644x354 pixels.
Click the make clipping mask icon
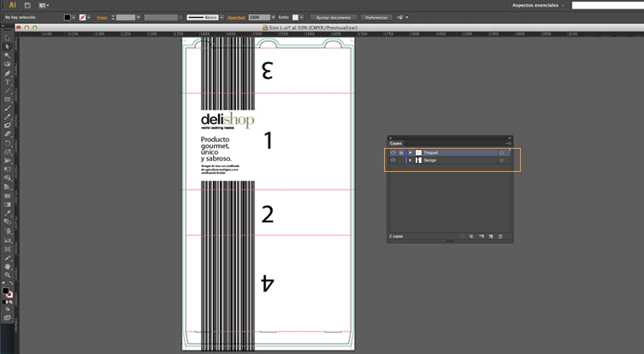pyautogui.click(x=470, y=236)
